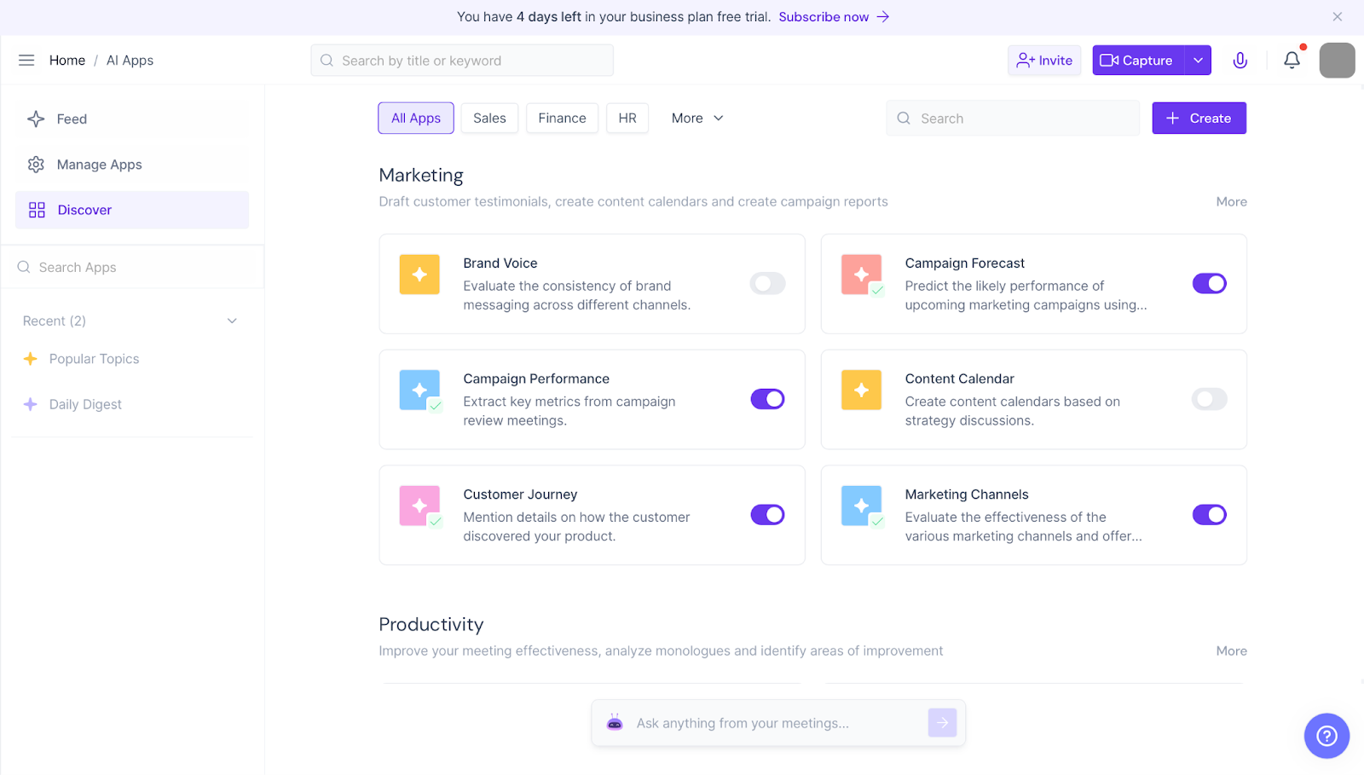Open the hamburger navigation menu
Screen dimensions: 1364x775
click(26, 61)
